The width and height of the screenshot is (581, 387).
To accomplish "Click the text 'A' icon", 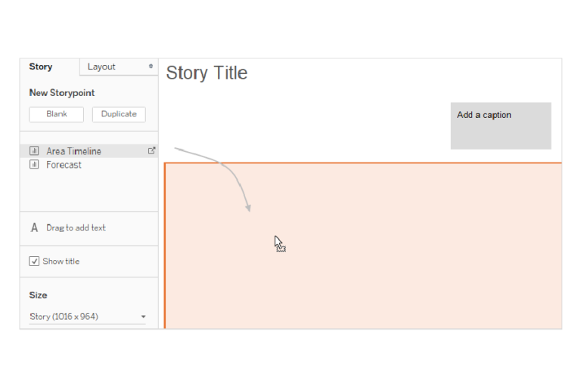I will point(34,228).
